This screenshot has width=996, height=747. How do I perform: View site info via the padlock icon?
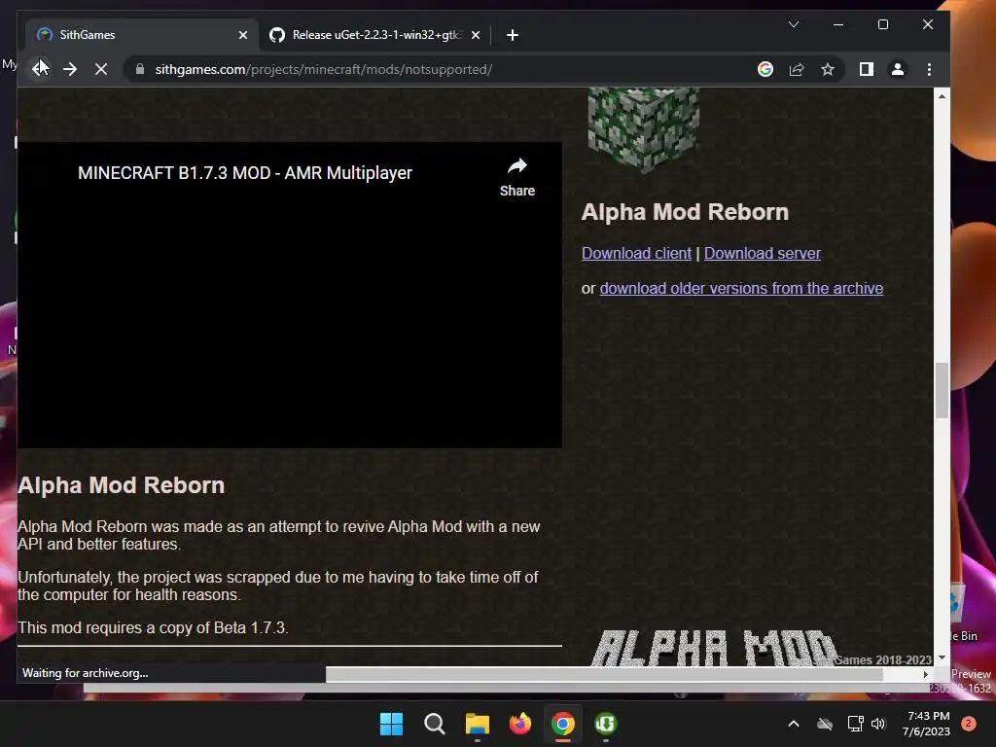(x=140, y=69)
